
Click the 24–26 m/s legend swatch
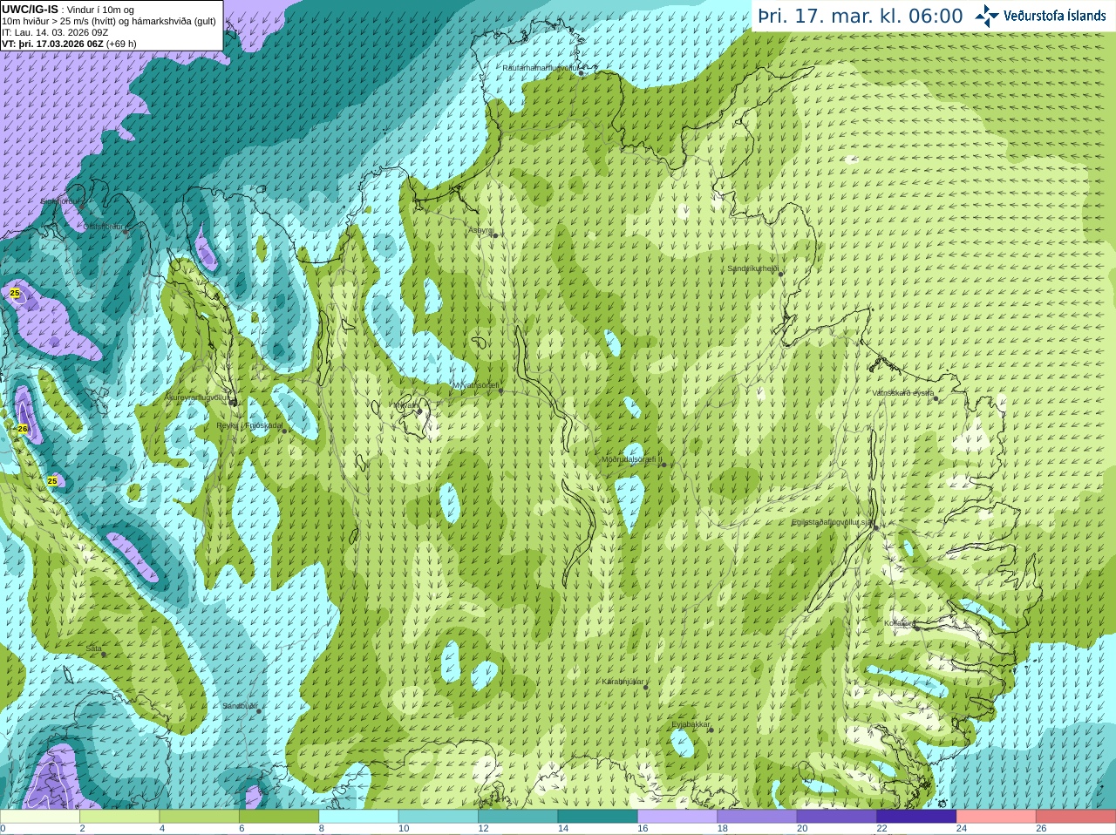(996, 817)
